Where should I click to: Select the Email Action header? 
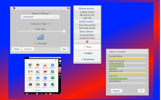[x=87, y=21]
